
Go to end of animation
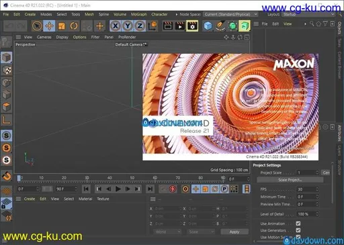pos(150,189)
